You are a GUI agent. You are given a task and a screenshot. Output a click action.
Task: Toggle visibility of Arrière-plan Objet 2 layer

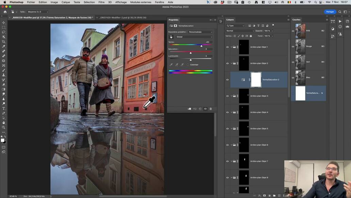point(228,63)
